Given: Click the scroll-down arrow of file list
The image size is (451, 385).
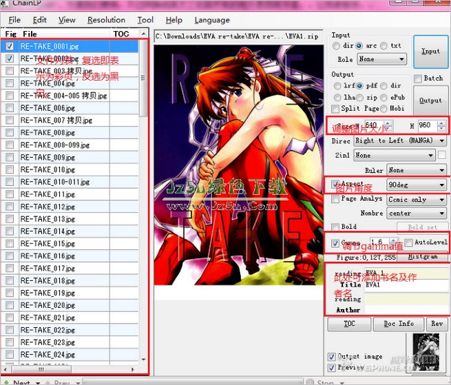Looking at the screenshot, I should (x=143, y=360).
